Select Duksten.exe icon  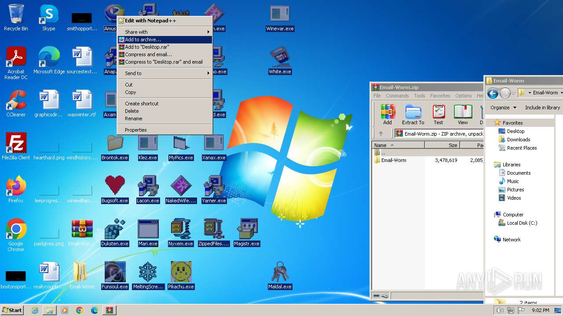point(115,233)
